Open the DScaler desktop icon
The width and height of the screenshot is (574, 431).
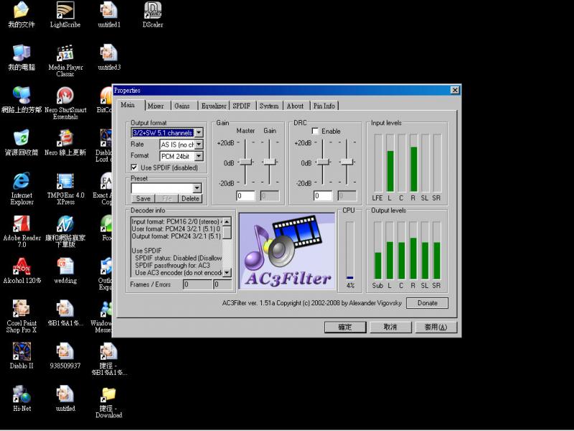coord(152,11)
